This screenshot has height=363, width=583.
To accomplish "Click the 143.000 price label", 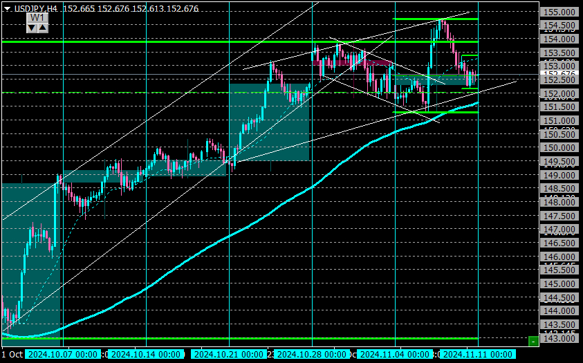I will pos(559,339).
